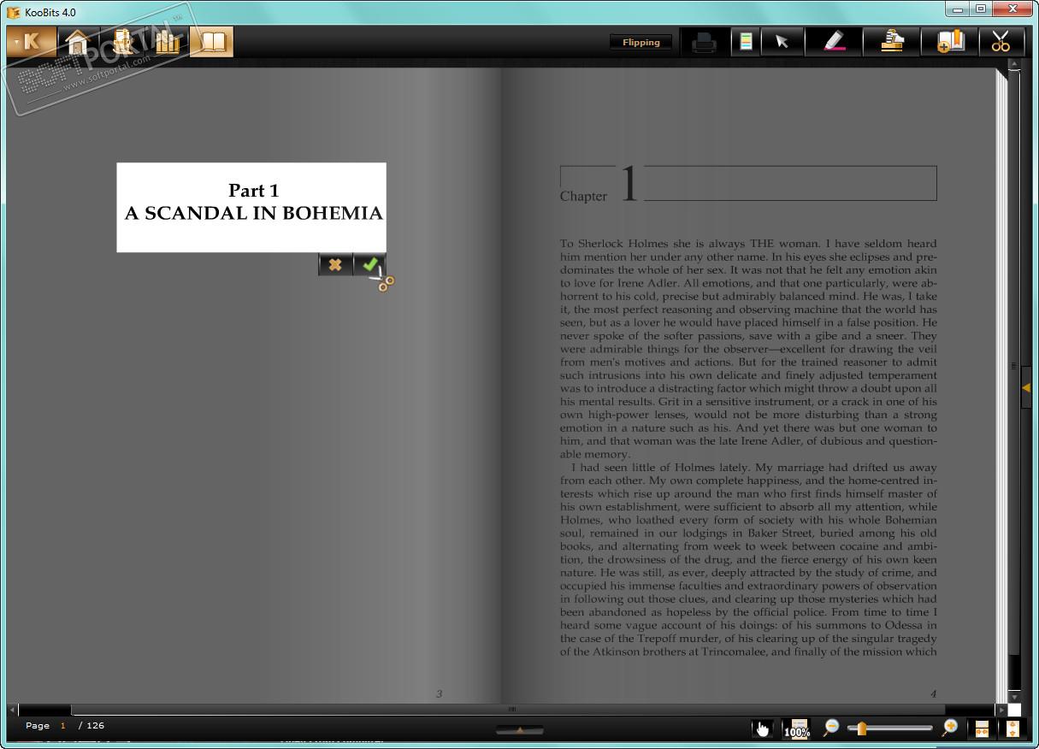Activate the hand pan tool

click(x=762, y=728)
